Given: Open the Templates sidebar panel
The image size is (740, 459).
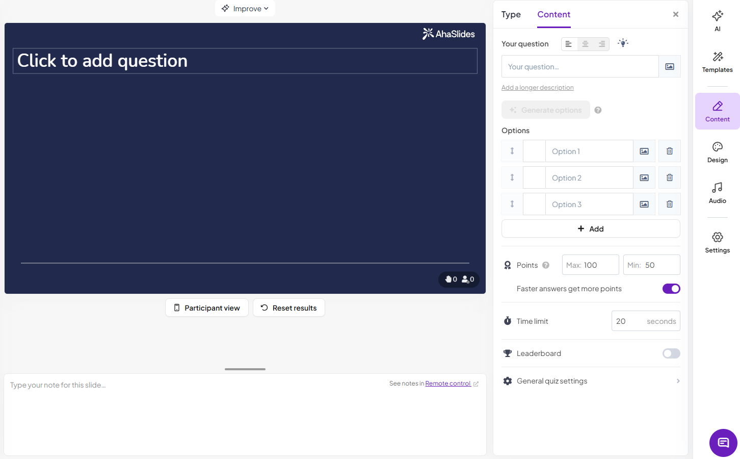Looking at the screenshot, I should click(x=717, y=62).
